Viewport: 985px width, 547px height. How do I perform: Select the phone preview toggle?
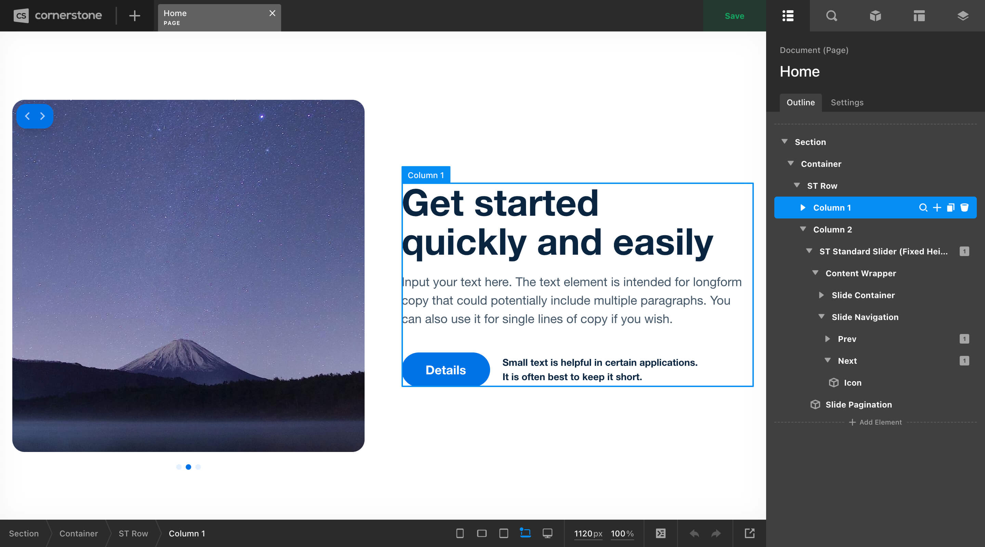point(461,534)
